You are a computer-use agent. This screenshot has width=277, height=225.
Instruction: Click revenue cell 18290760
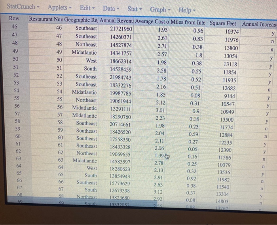pos(120,117)
